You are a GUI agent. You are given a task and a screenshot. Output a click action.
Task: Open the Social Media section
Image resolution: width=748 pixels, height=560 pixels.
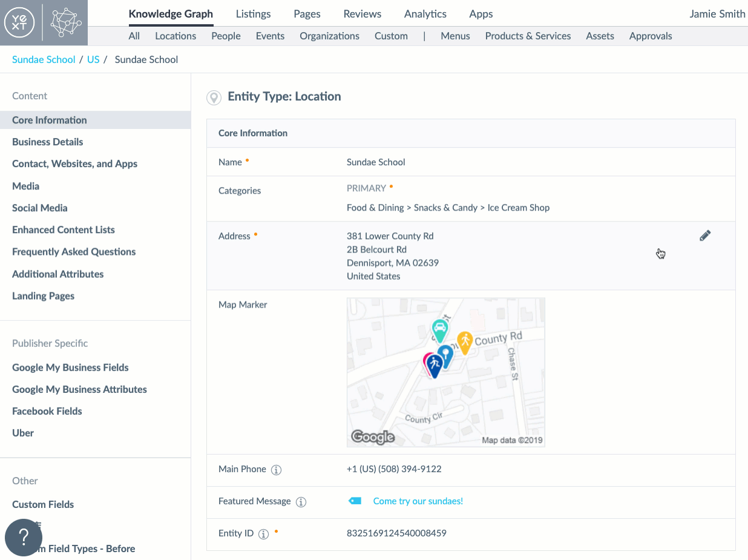tap(40, 208)
